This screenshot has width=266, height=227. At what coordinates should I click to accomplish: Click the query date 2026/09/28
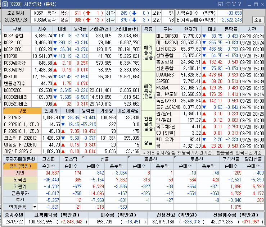click(16, 20)
